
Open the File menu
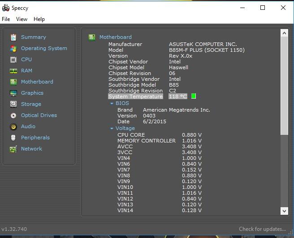pos(6,19)
